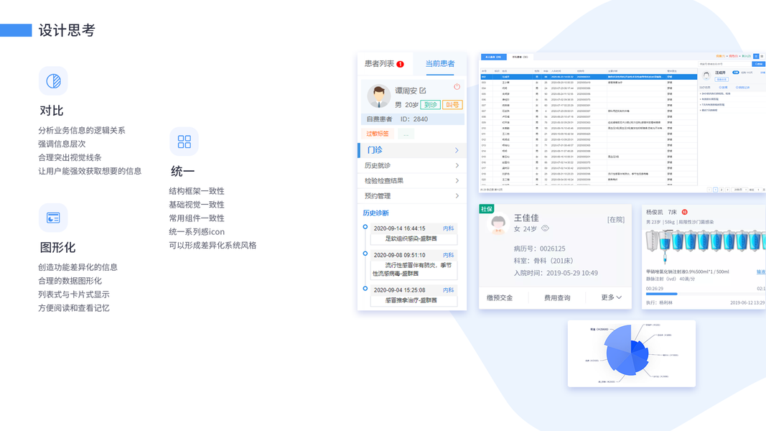Viewport: 766px width, 431px height.
Task: Click the 内科 link on 2020-09-08 entry
Action: click(x=448, y=255)
